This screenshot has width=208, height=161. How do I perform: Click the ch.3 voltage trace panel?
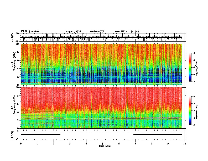point(103,135)
